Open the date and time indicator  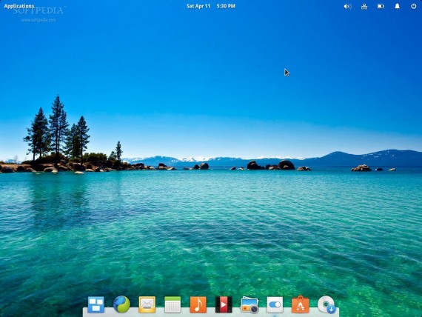211,6
